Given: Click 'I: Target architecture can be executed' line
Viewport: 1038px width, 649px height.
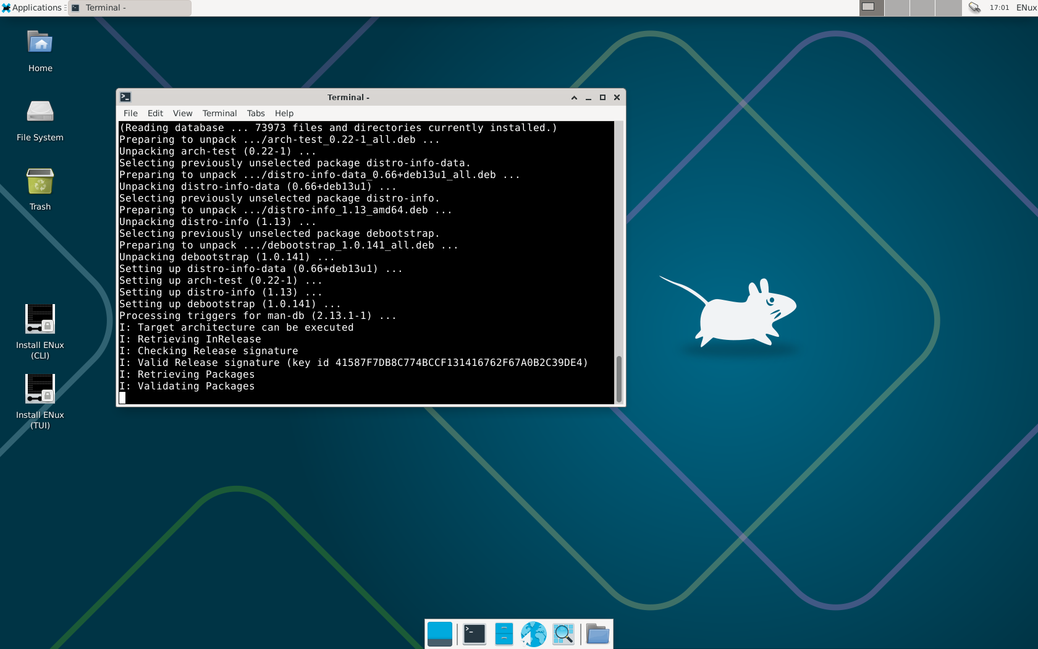Looking at the screenshot, I should (x=236, y=328).
